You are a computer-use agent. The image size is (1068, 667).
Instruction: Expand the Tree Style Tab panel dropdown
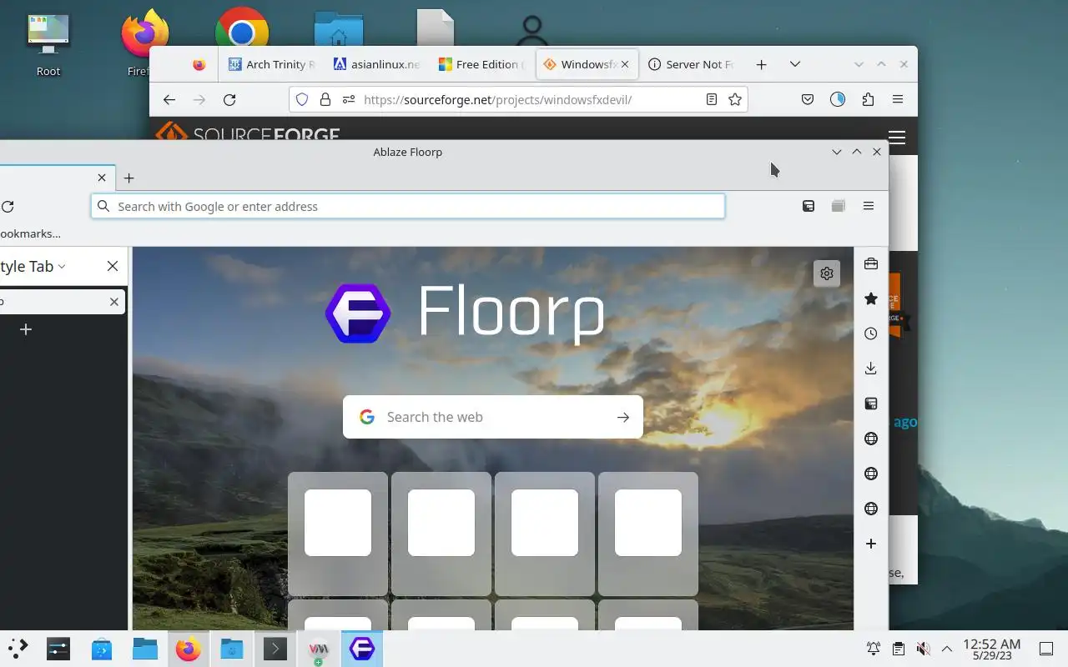coord(62,267)
